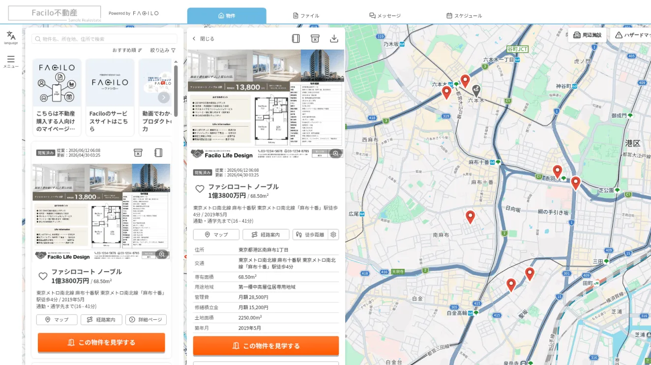Open the おすすめ順 sort dropdown
This screenshot has height=365, width=651.
[127, 50]
